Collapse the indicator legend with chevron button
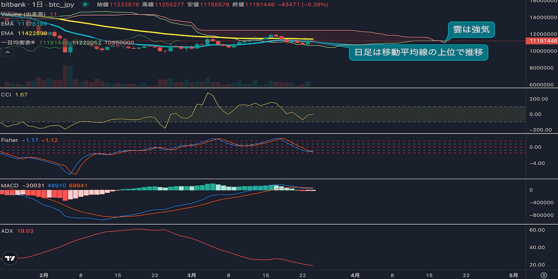This screenshot has height=279, width=558. click(7, 53)
